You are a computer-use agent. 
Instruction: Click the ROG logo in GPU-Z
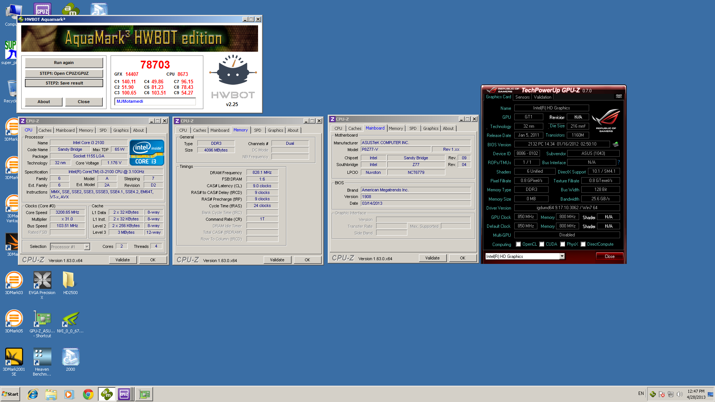pos(606,120)
